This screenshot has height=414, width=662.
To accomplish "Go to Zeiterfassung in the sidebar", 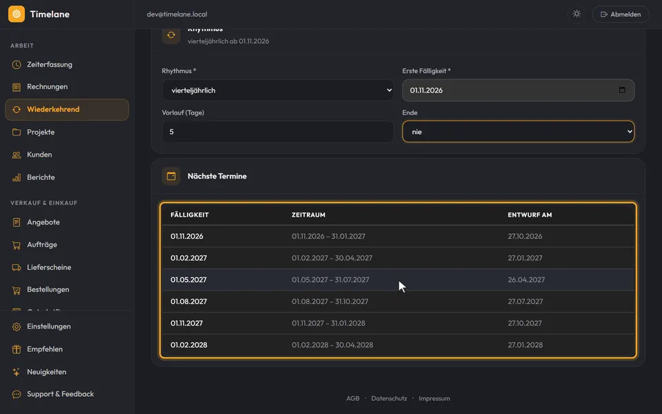I will tap(67, 65).
